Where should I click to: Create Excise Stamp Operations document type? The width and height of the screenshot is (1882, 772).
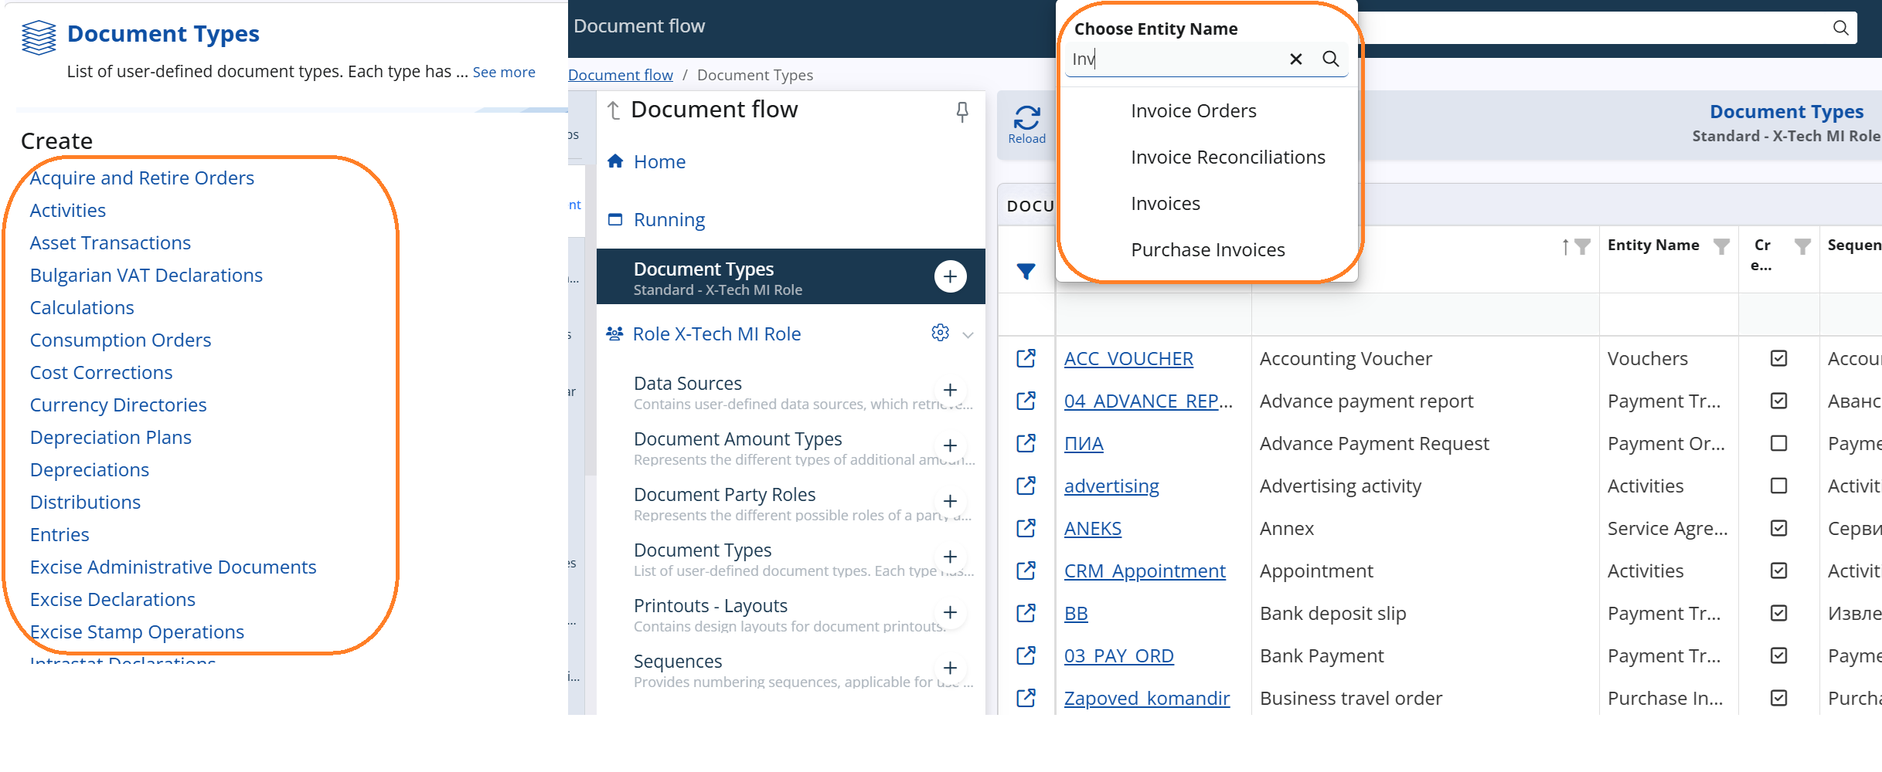coord(137,632)
